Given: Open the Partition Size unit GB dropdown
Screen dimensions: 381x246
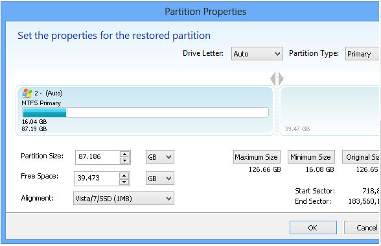Looking at the screenshot, I should pos(160,157).
